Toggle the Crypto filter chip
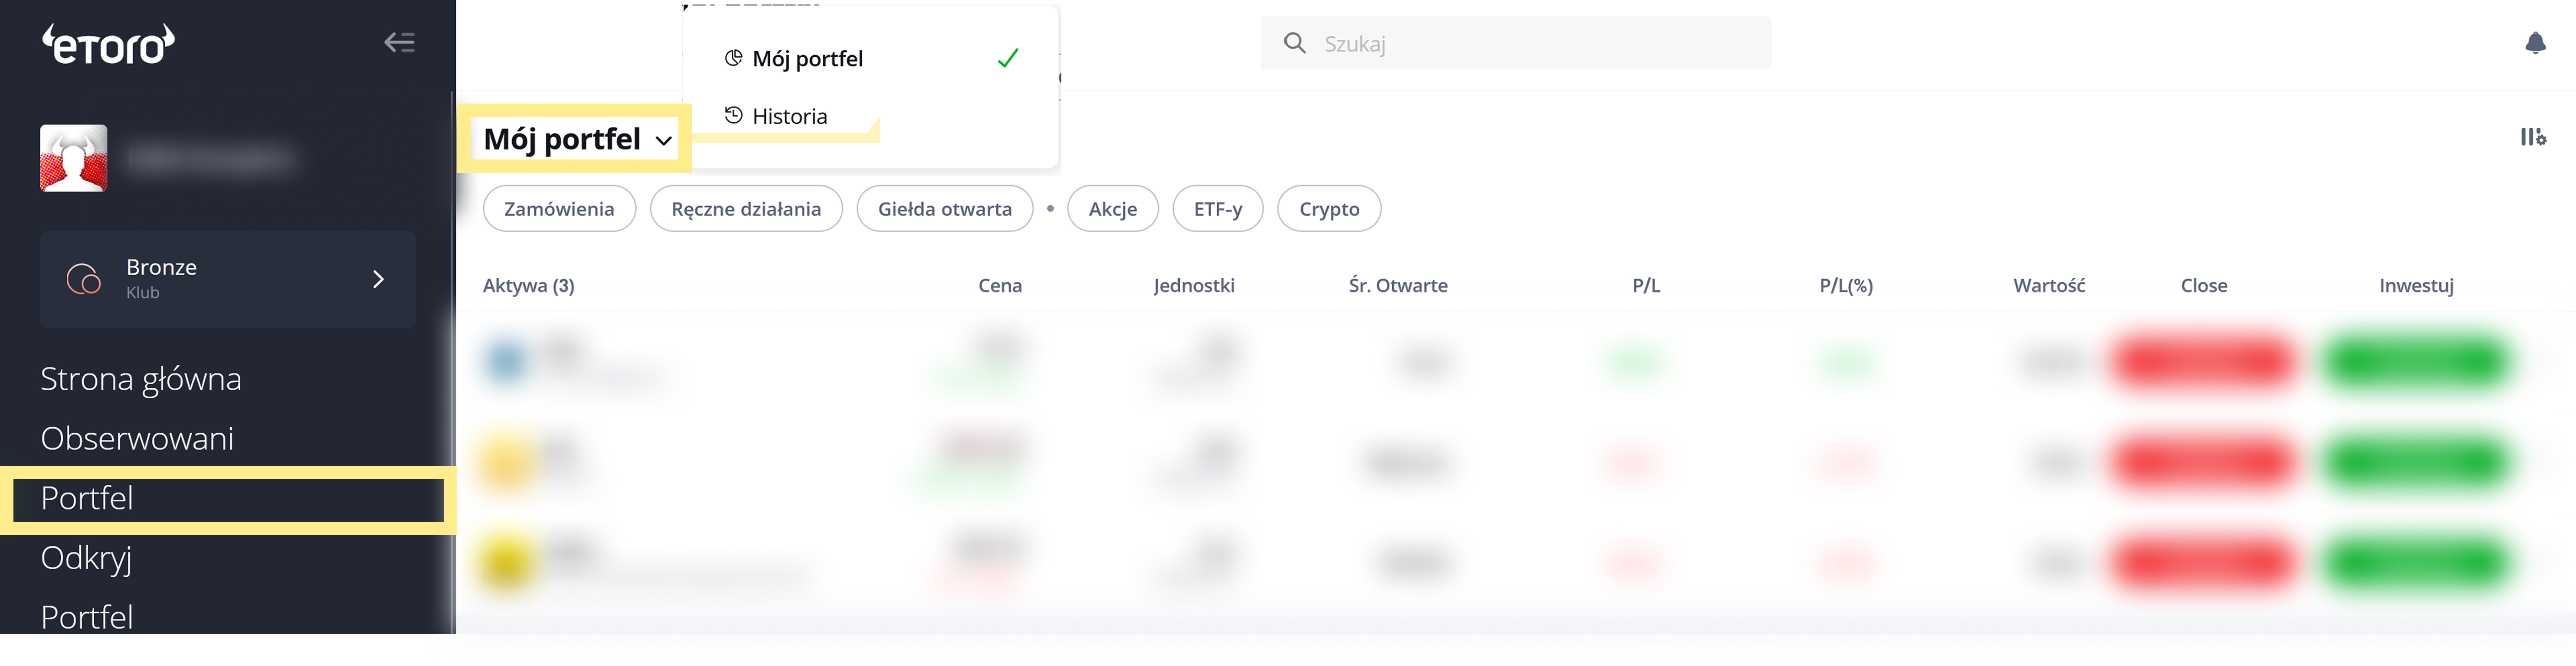The image size is (2576, 666). [x=1328, y=209]
